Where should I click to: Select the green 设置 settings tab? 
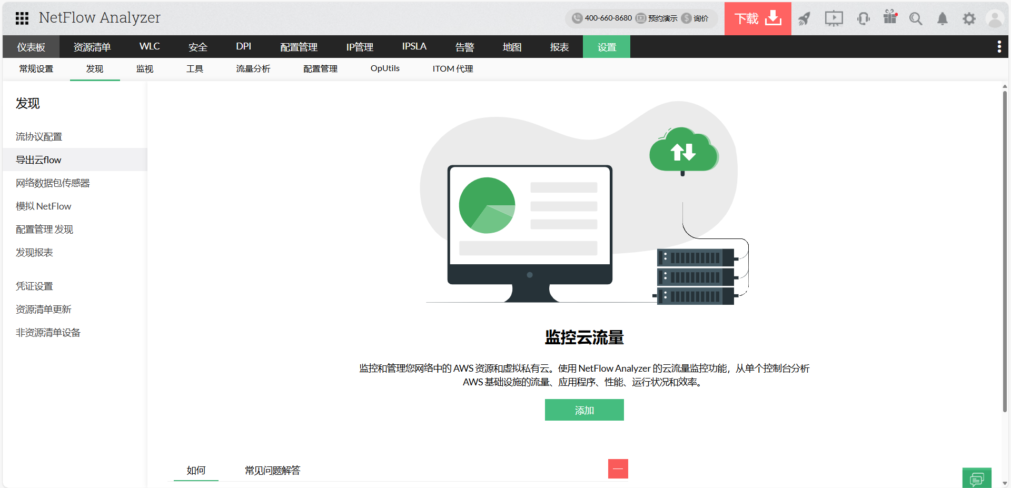coord(607,47)
